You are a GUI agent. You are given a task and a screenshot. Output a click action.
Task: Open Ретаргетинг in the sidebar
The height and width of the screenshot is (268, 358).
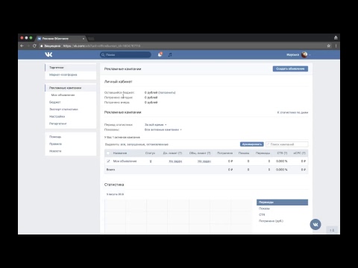[x=58, y=124]
